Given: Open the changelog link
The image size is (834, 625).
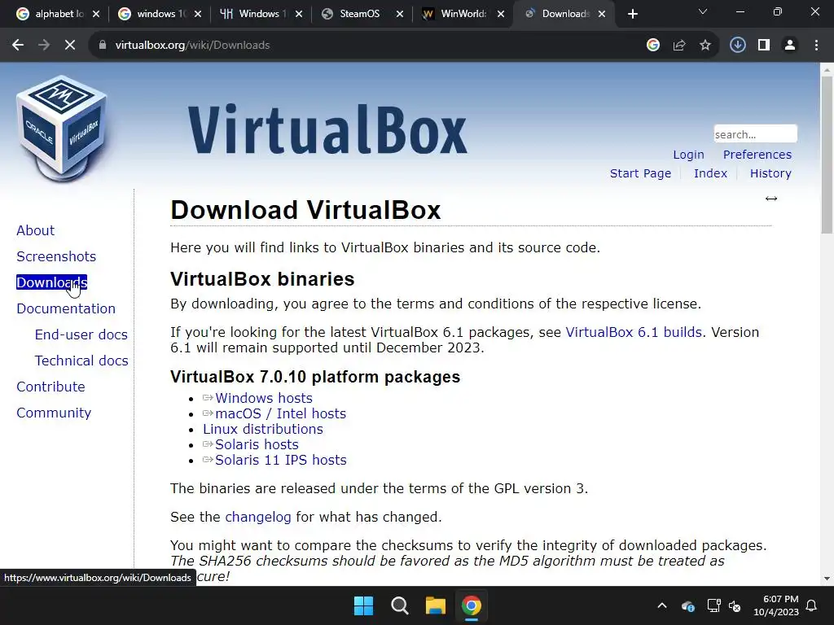Looking at the screenshot, I should [x=258, y=517].
